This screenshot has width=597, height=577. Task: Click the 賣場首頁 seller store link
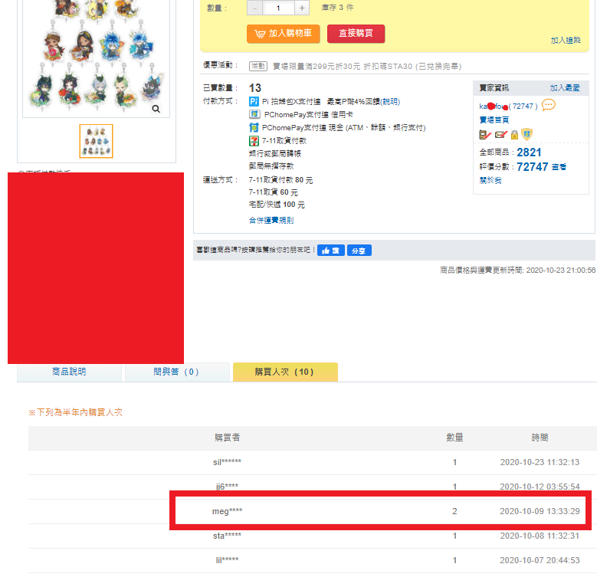[494, 120]
